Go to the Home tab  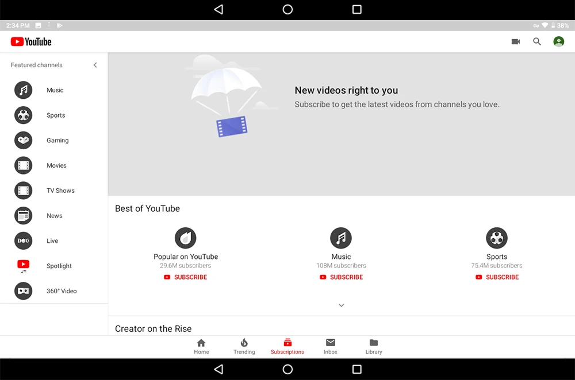point(201,346)
